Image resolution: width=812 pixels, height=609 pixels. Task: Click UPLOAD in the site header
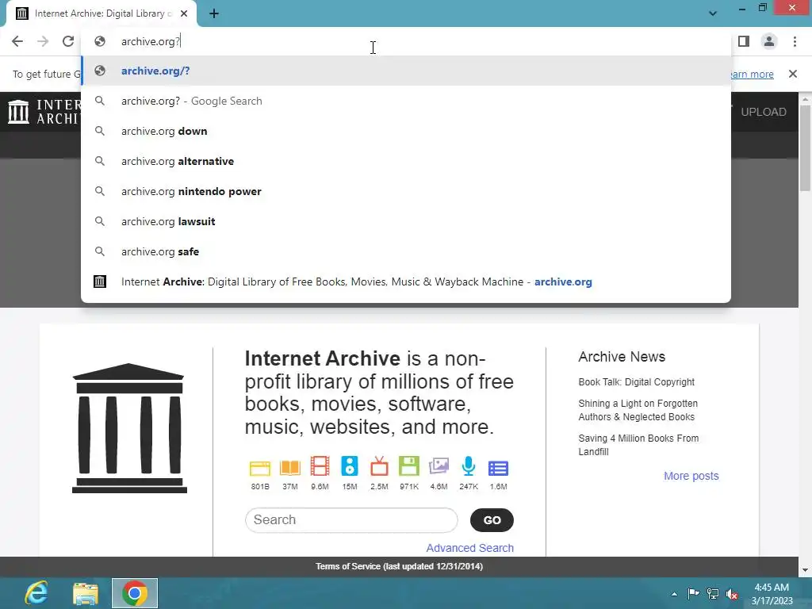pyautogui.click(x=764, y=112)
